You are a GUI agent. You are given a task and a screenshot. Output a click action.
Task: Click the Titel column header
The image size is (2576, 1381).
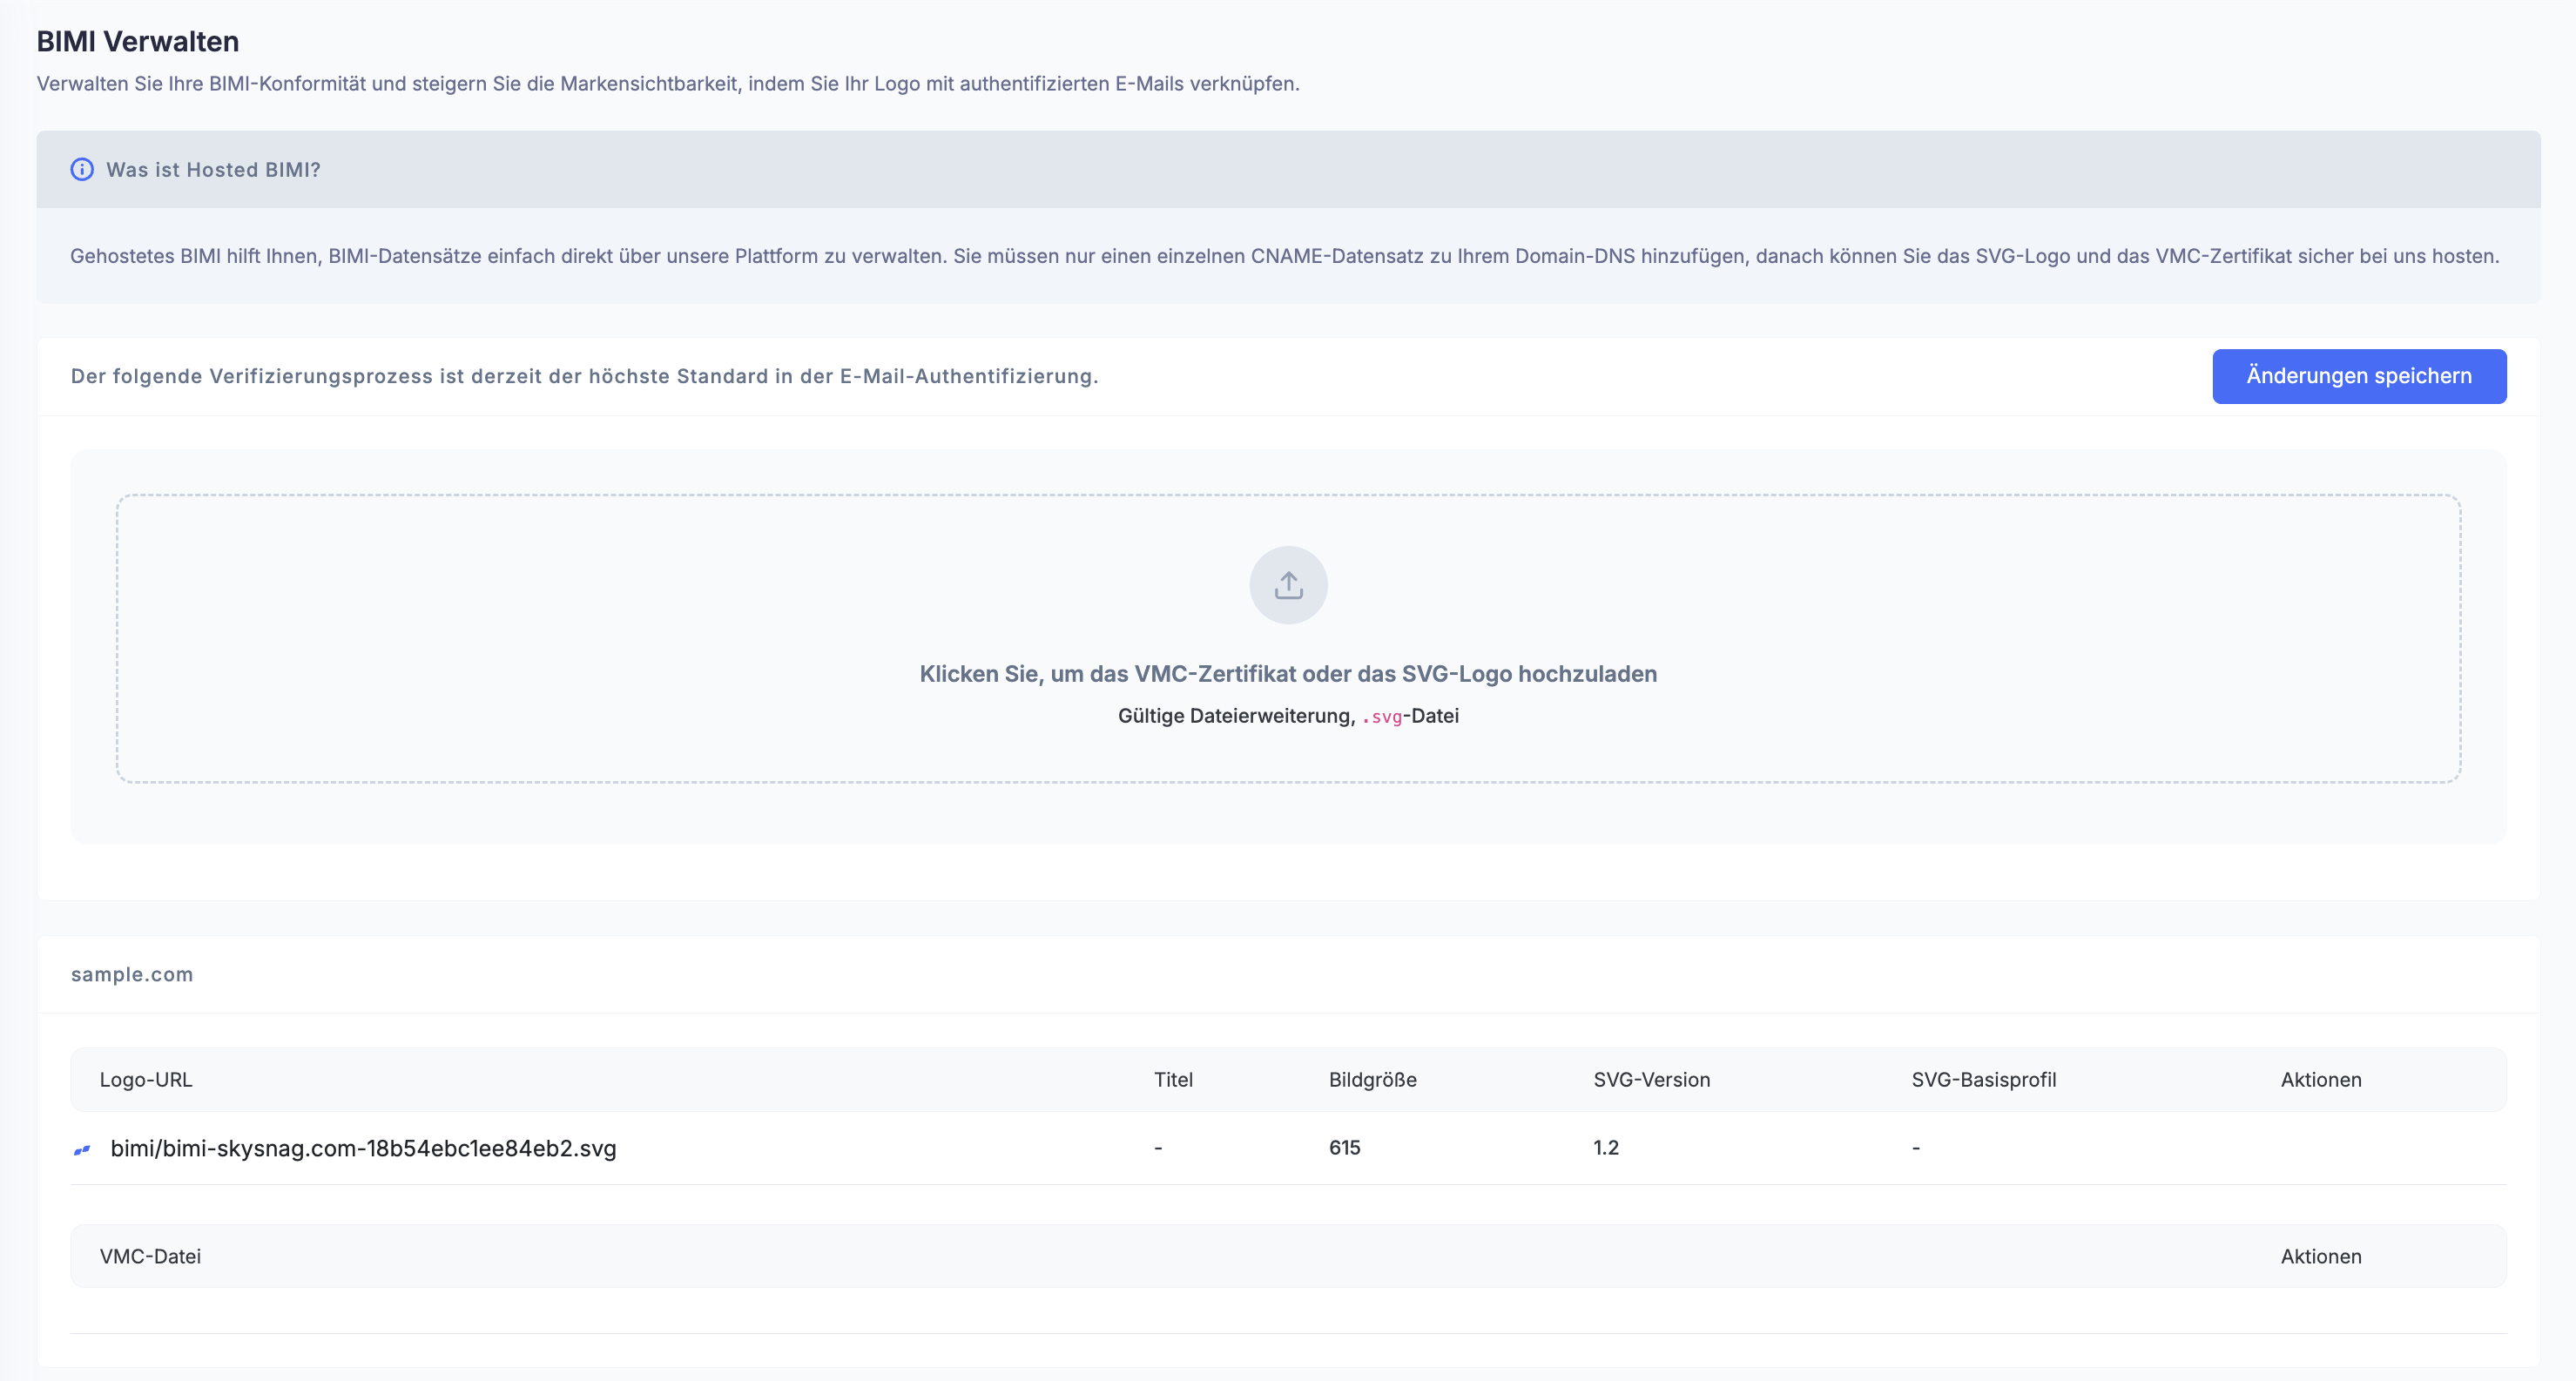click(x=1173, y=1080)
